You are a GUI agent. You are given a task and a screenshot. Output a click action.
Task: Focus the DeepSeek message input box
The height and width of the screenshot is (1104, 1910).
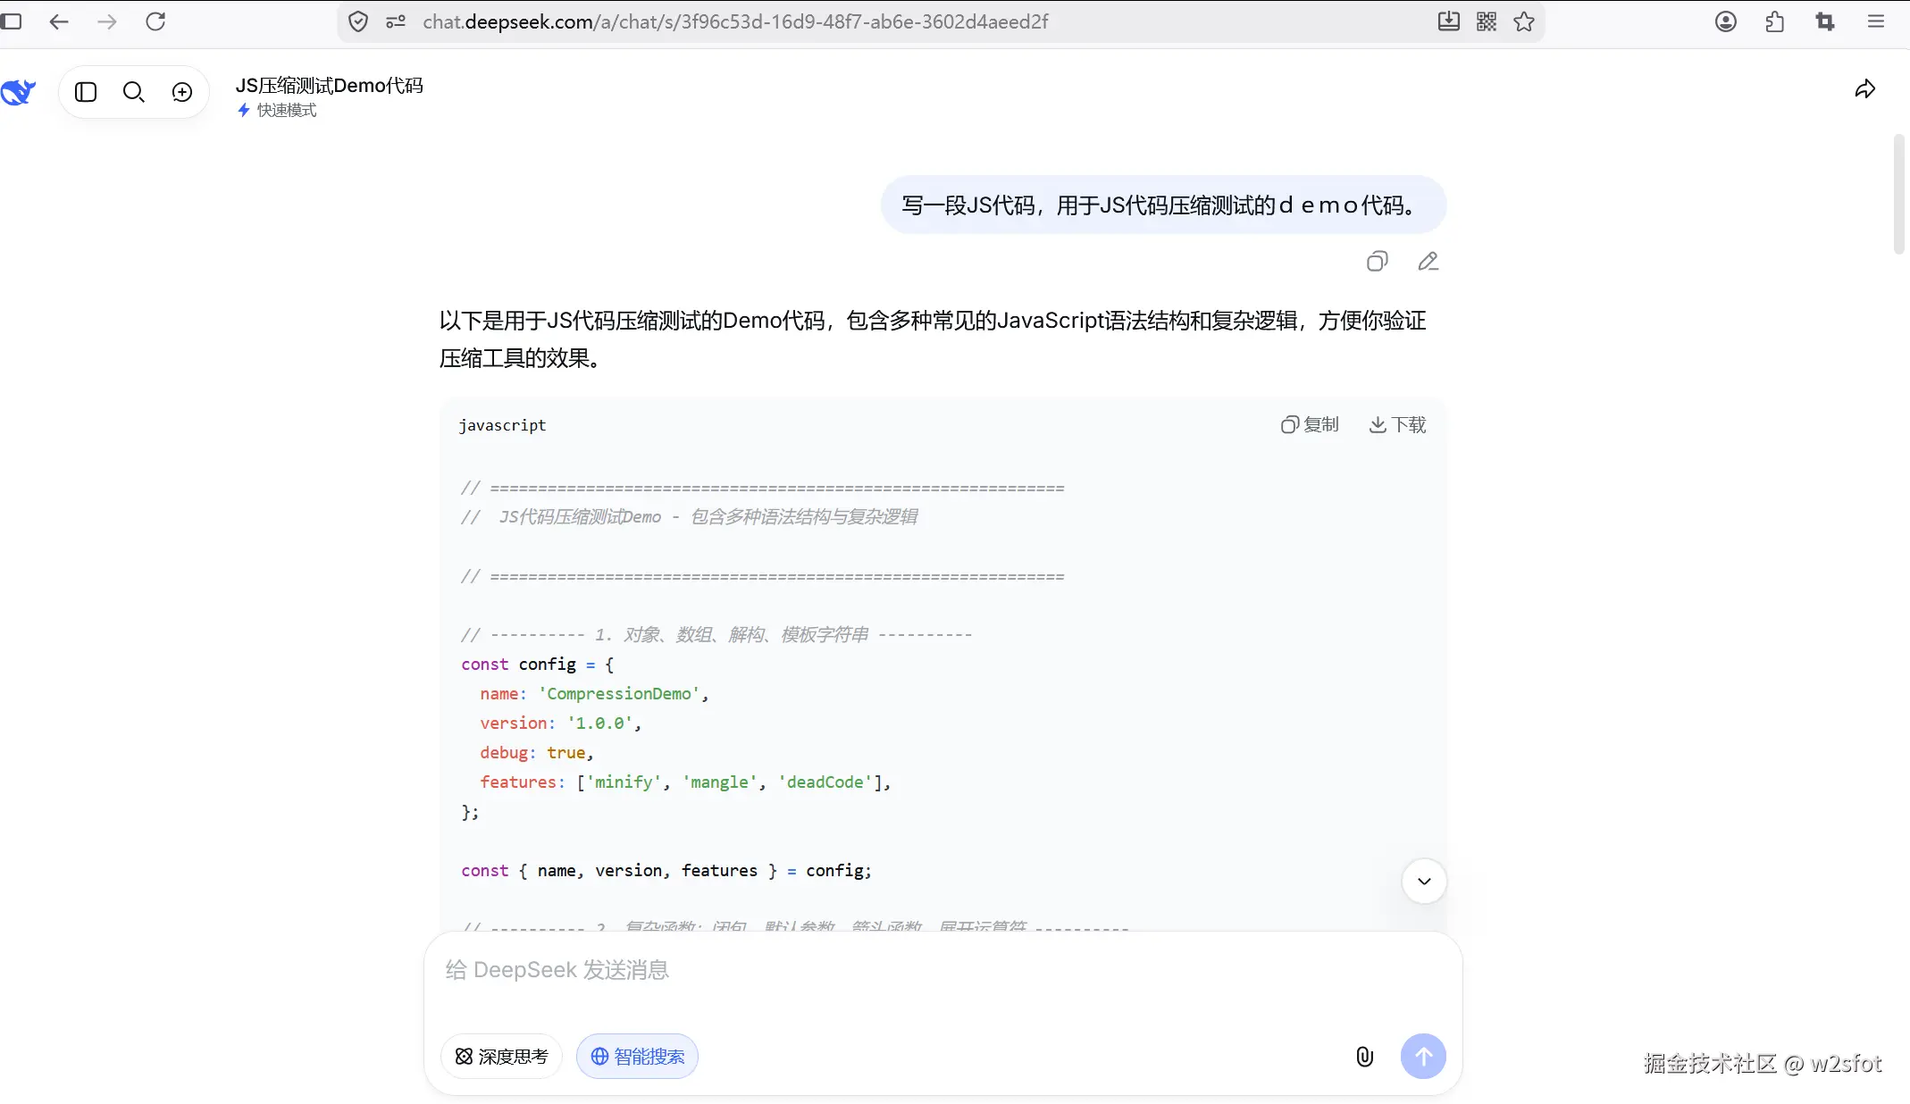click(942, 971)
